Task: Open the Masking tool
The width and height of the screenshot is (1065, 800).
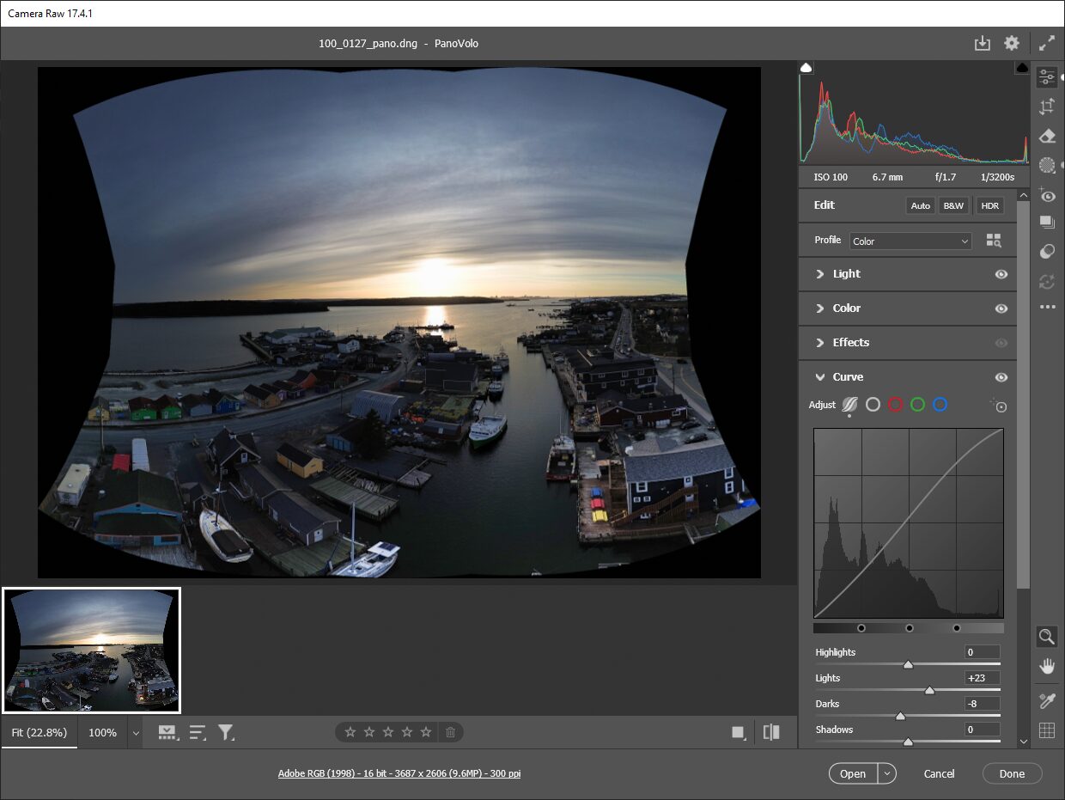Action: (1047, 166)
